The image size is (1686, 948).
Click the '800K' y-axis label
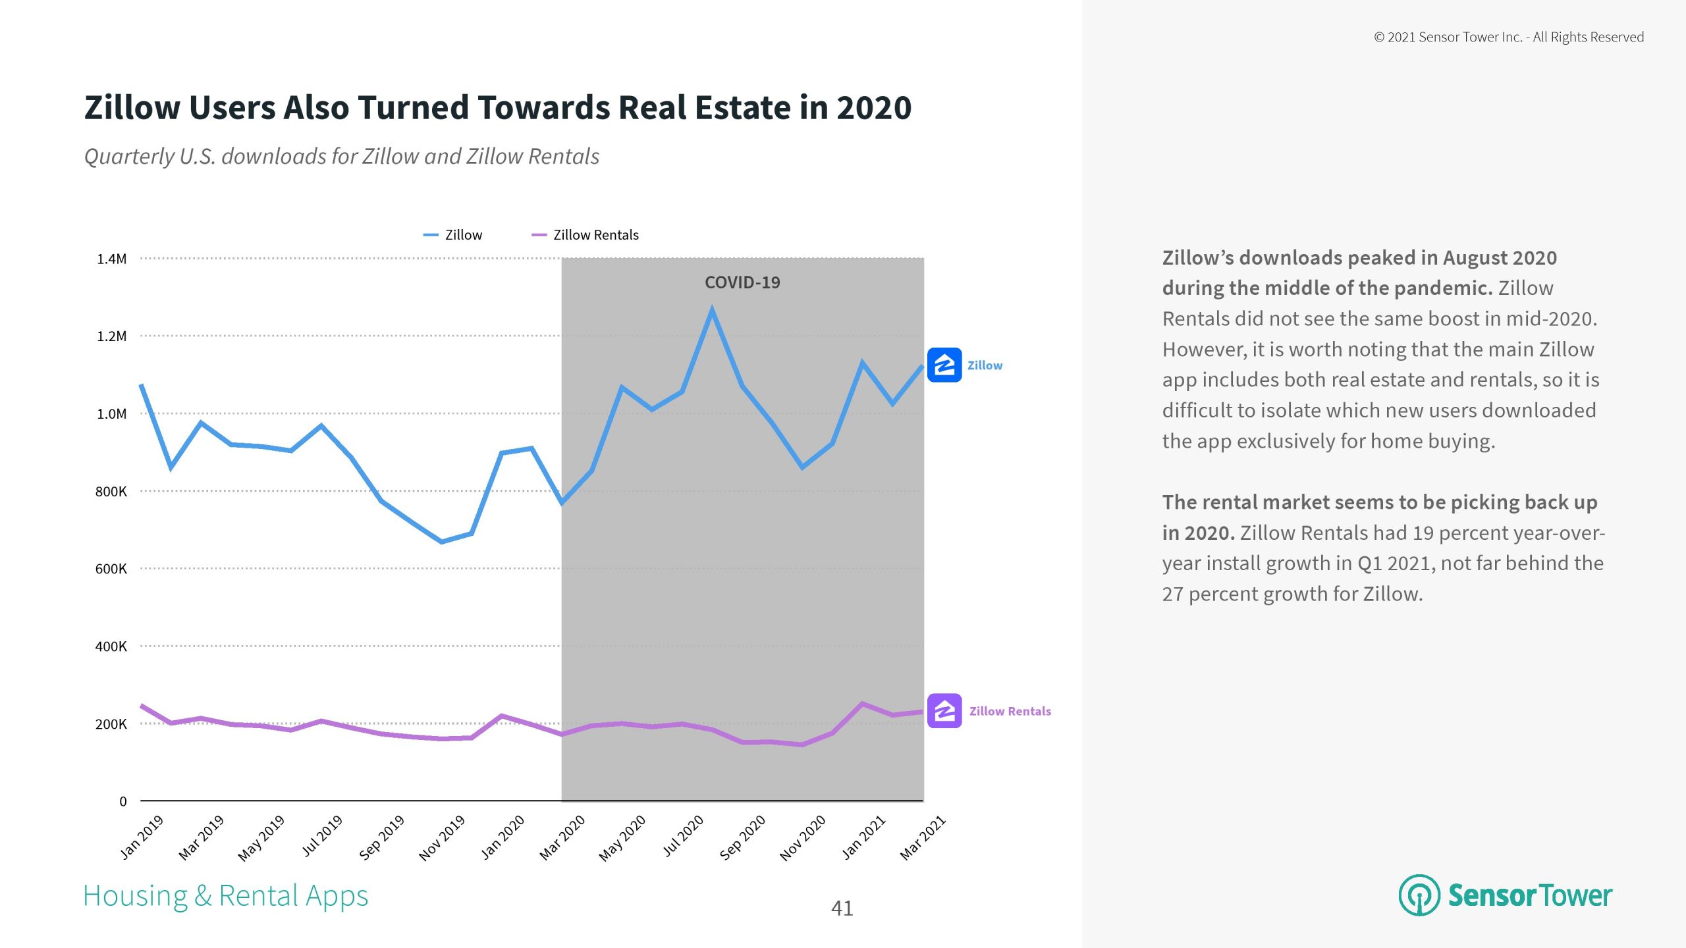coord(111,492)
